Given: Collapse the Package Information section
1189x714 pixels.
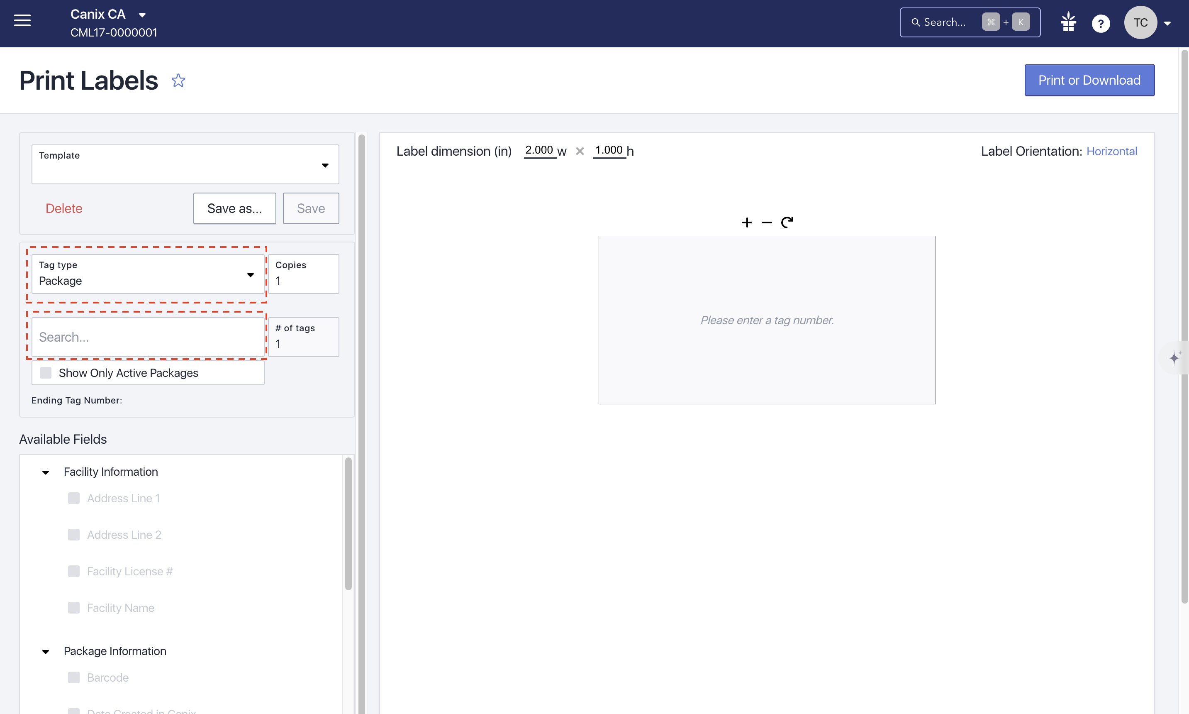Looking at the screenshot, I should click(46, 651).
